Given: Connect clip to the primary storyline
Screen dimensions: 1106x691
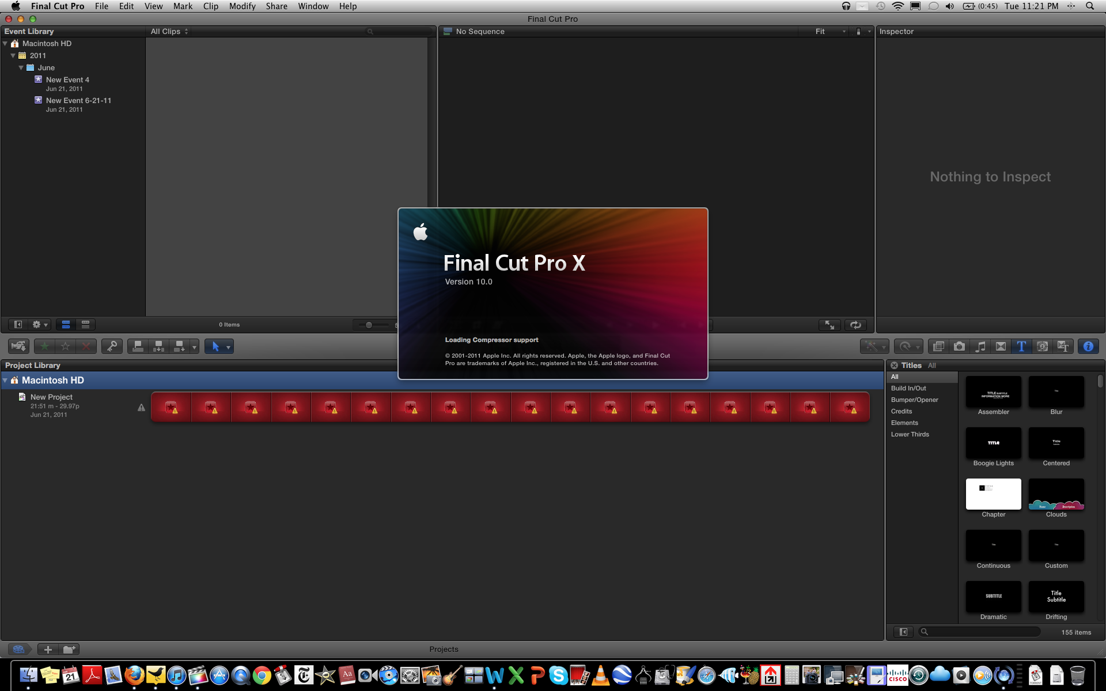Looking at the screenshot, I should click(138, 346).
